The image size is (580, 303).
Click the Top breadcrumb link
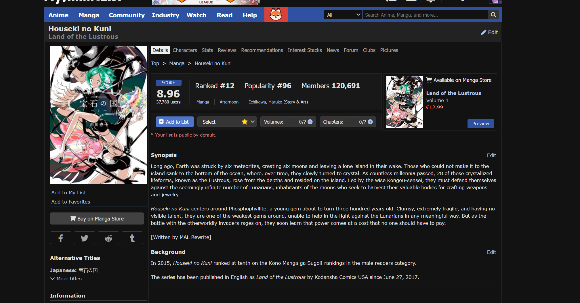click(x=155, y=64)
